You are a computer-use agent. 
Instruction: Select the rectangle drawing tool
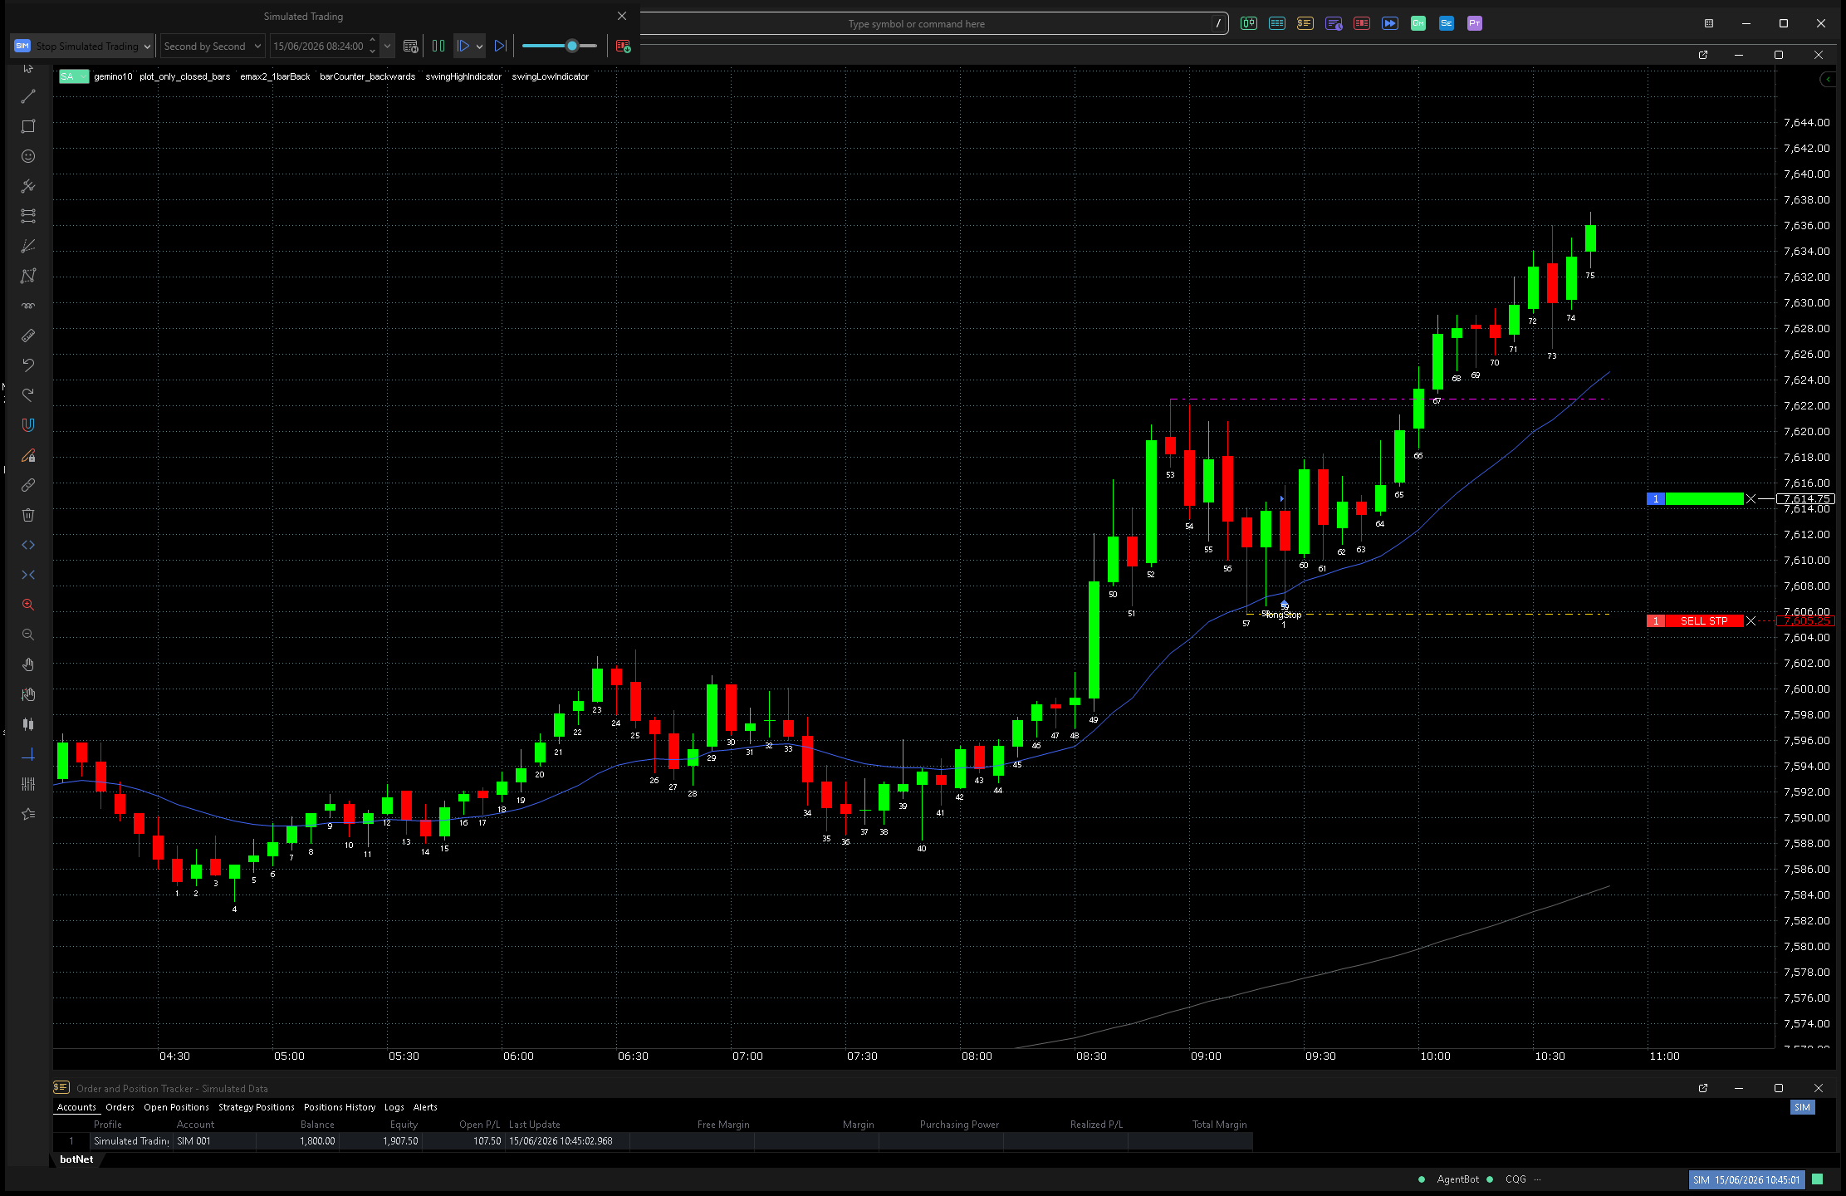28,126
